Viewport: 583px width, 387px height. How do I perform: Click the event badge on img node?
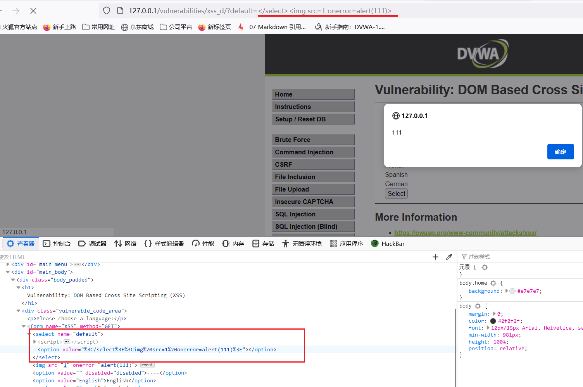pyautogui.click(x=147, y=365)
